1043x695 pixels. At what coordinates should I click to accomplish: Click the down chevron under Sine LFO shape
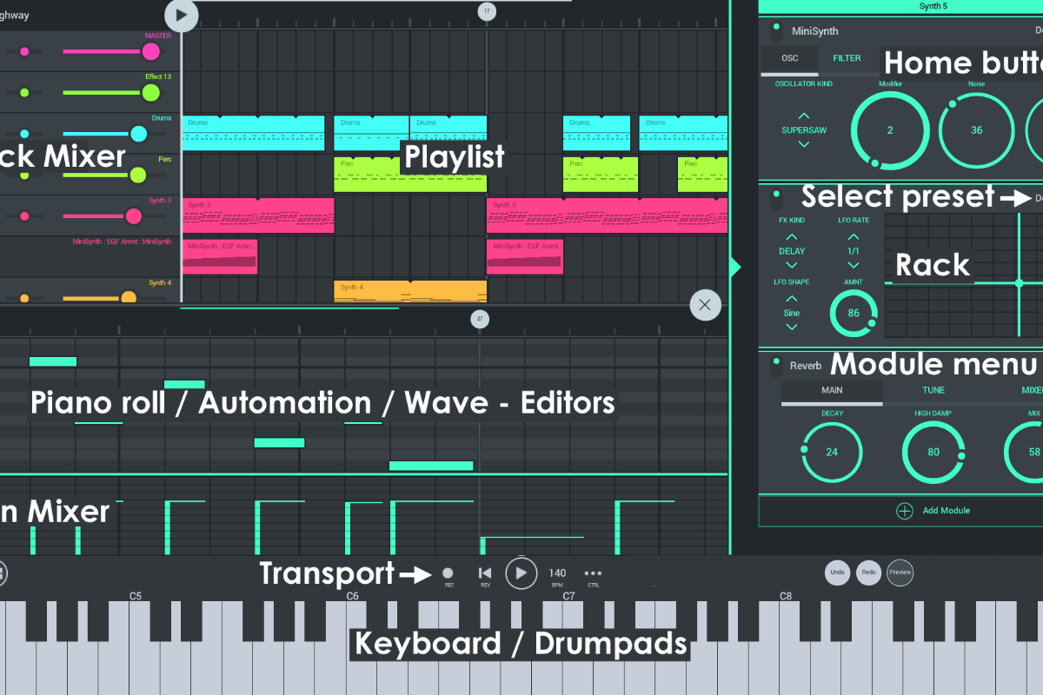[x=792, y=328]
